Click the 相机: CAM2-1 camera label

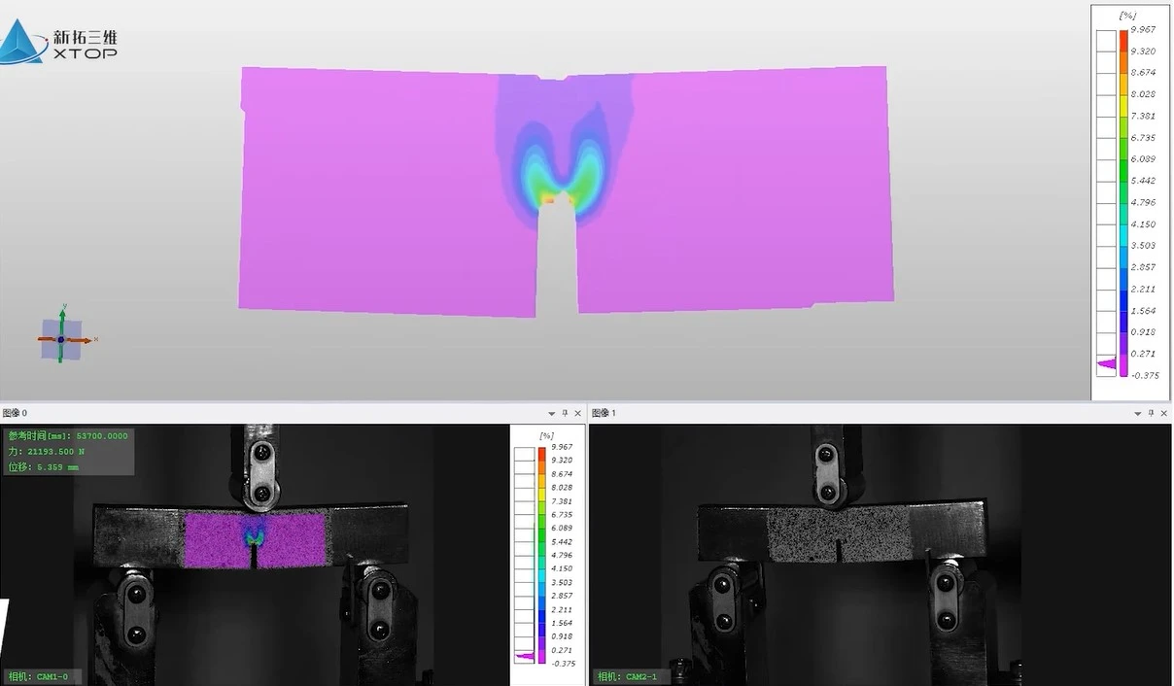(x=632, y=676)
